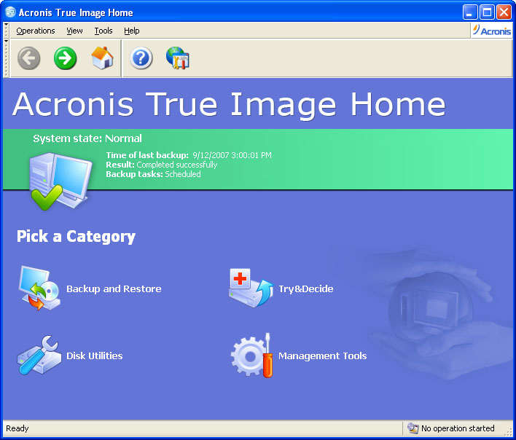Image resolution: width=516 pixels, height=440 pixels.
Task: Open the View menu
Action: 74,31
